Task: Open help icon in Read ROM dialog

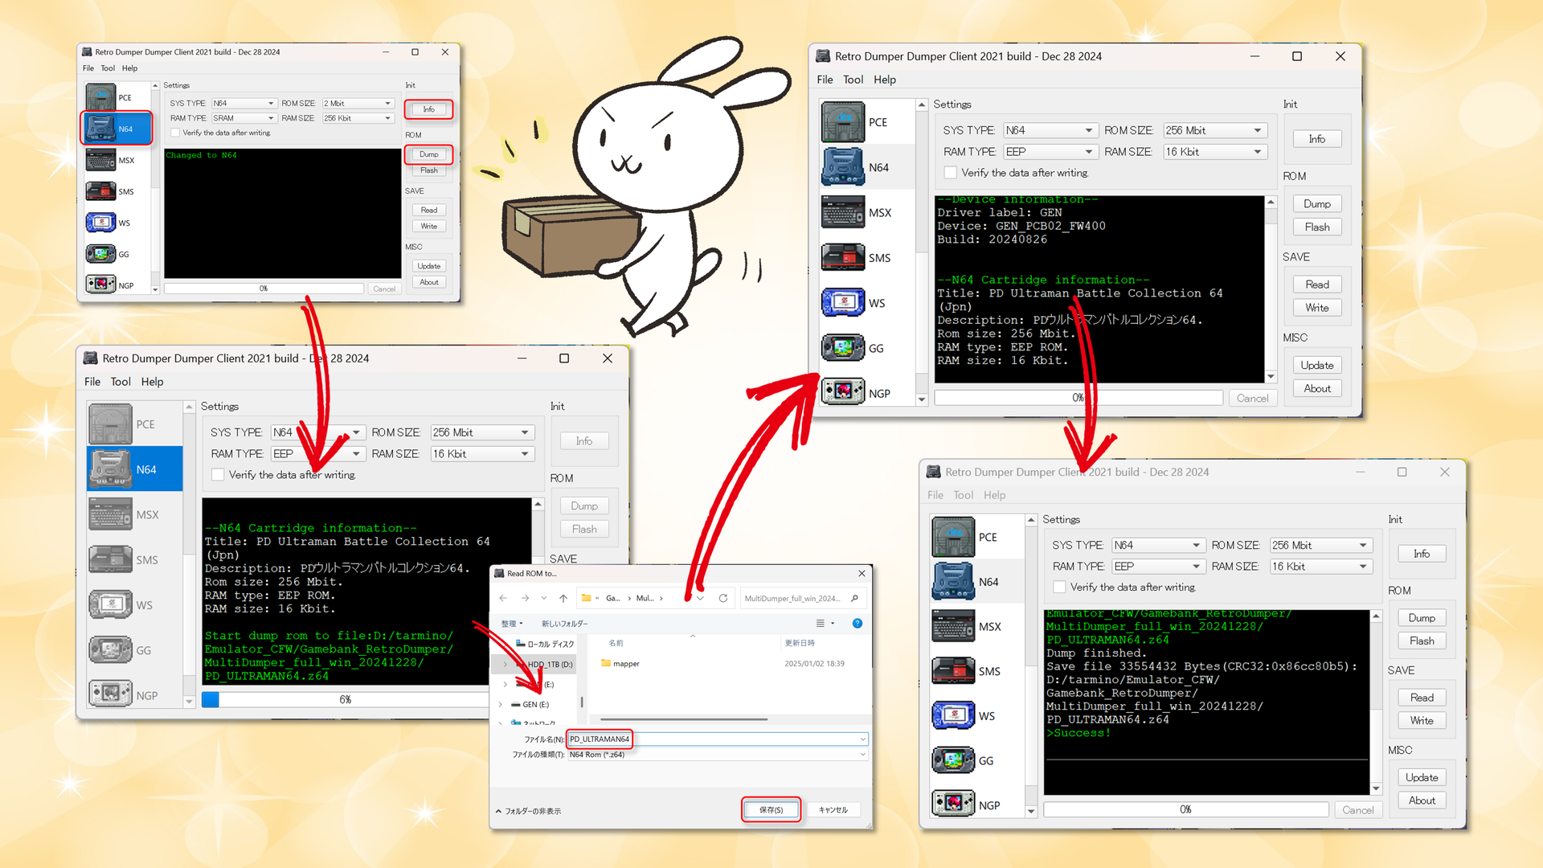Action: 857,623
